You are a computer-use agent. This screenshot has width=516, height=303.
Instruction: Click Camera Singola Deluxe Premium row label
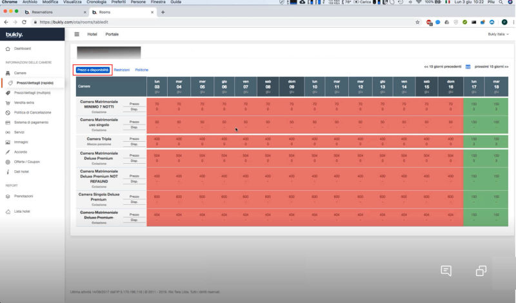[x=99, y=197]
